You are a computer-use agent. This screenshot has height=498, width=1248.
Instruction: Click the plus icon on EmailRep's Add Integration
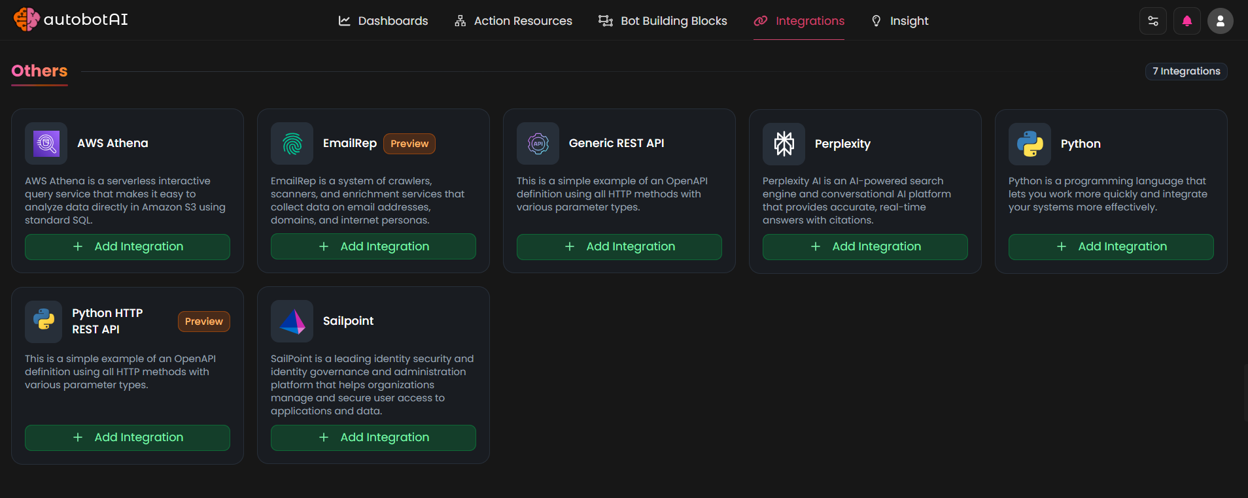(x=324, y=246)
